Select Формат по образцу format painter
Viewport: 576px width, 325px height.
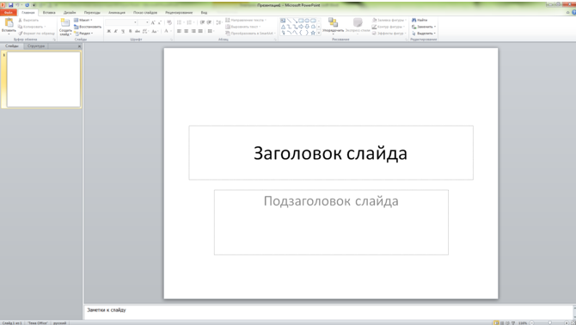click(36, 34)
